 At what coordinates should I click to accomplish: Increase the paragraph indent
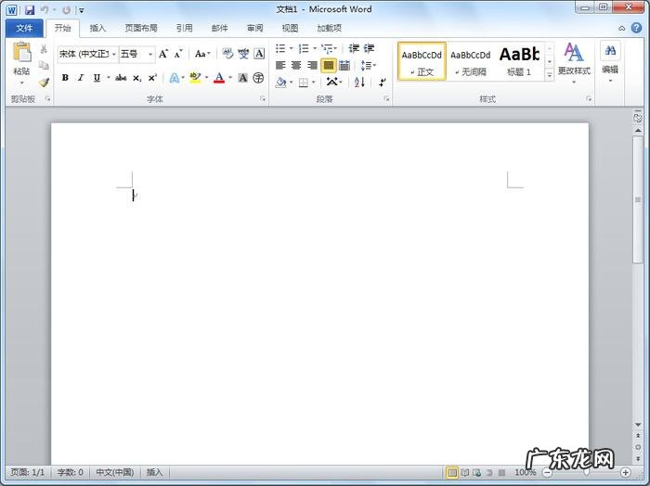(x=370, y=48)
